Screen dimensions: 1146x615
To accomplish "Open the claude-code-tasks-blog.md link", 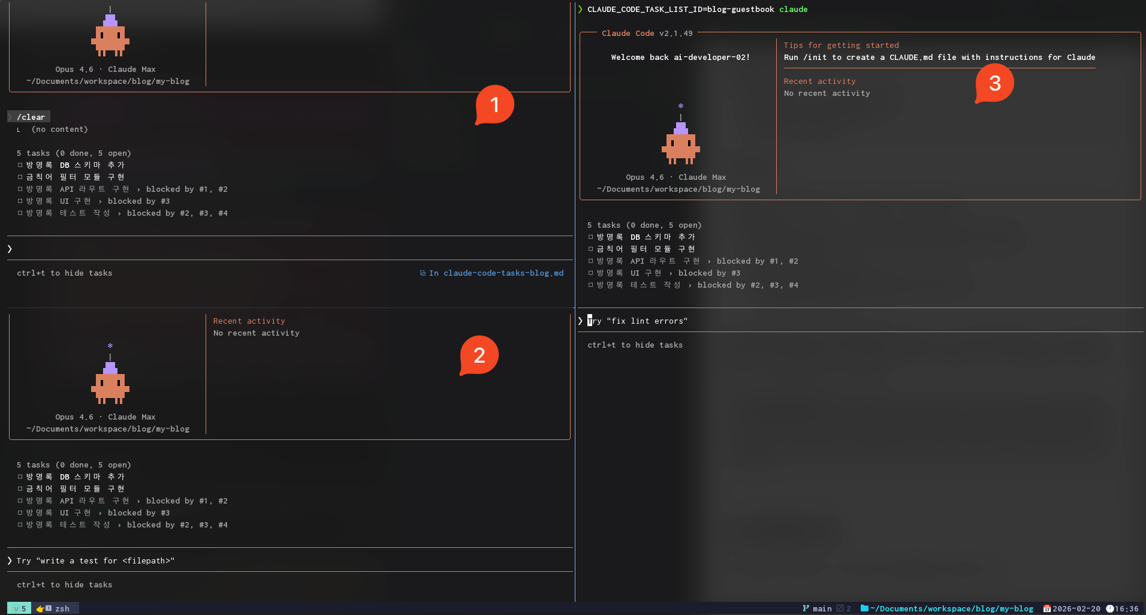I will [503, 273].
